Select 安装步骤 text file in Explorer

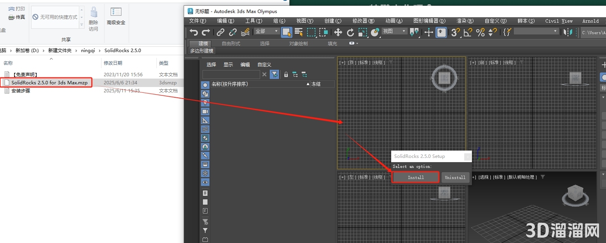[x=21, y=91]
